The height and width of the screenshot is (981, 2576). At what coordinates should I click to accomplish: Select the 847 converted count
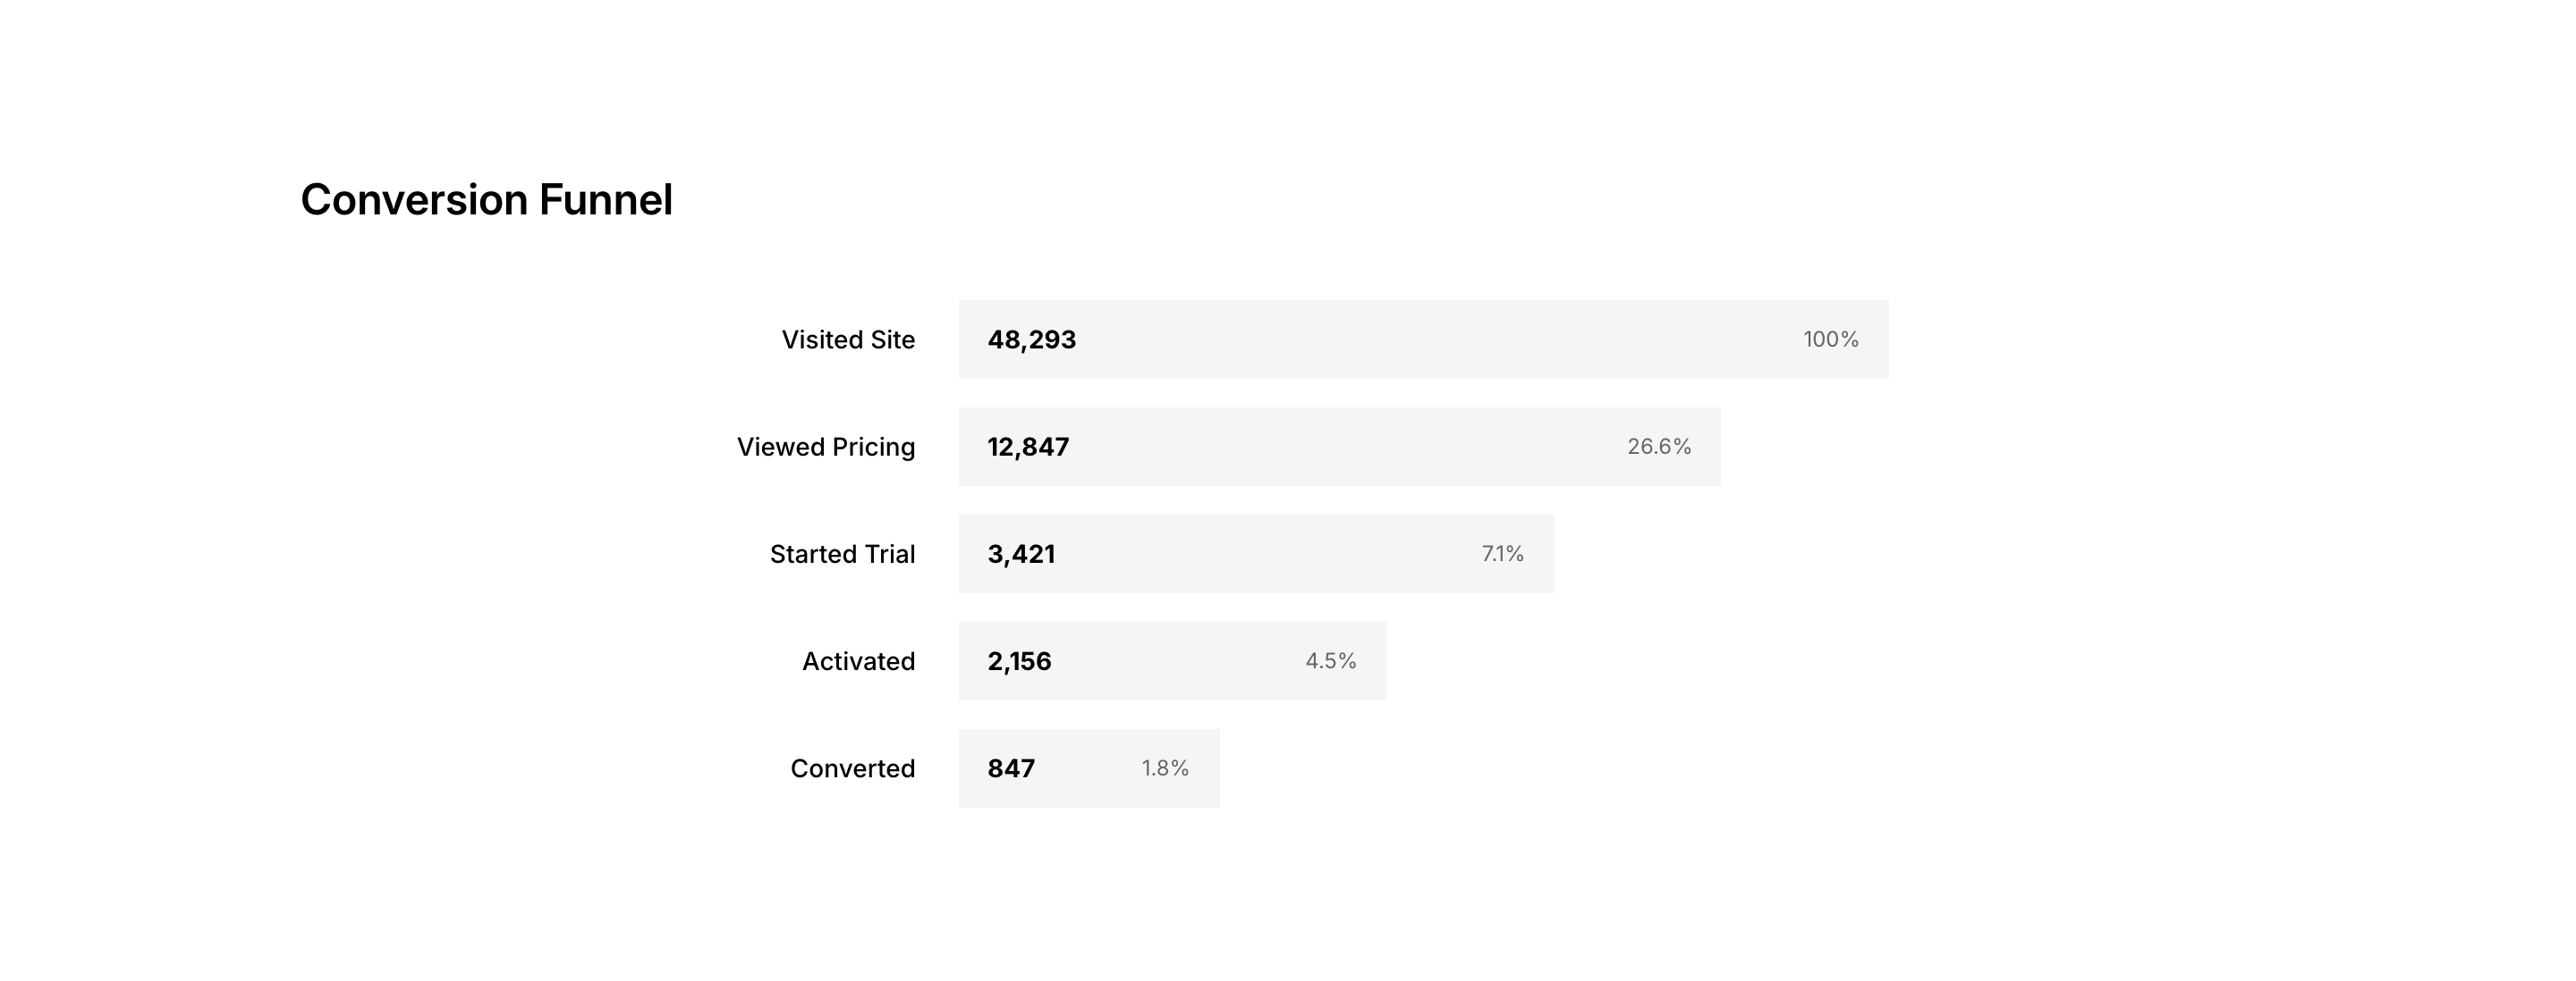(1011, 768)
